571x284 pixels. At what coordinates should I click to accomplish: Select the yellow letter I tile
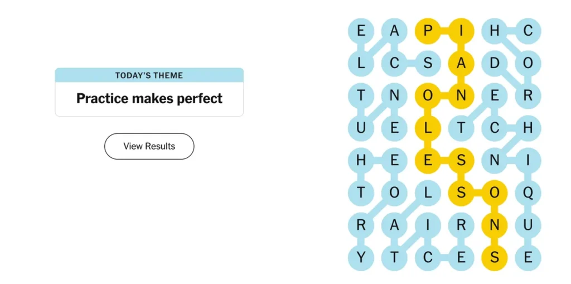(x=461, y=31)
